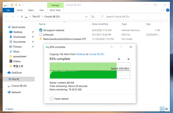Click the pin icon beside Documents
173x113 pixels.
click(33, 42)
